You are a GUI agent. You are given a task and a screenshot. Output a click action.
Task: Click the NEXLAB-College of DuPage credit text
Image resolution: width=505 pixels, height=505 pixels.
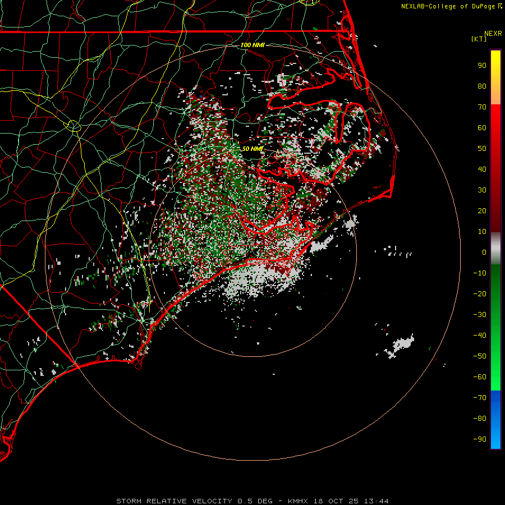tap(448, 6)
